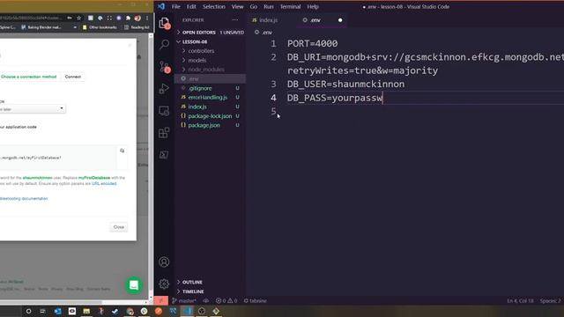
Task: Click the activity bar icon below Extensions
Action: [164, 155]
